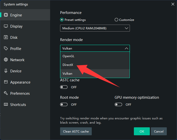Toggle the ASTC cache switch
Screen dimensions: 177x140
click(x=64, y=87)
